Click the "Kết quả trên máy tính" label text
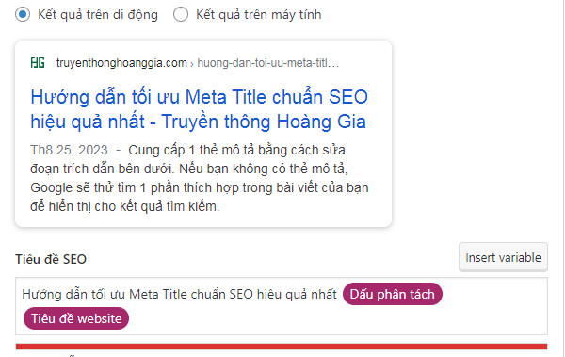 point(258,15)
